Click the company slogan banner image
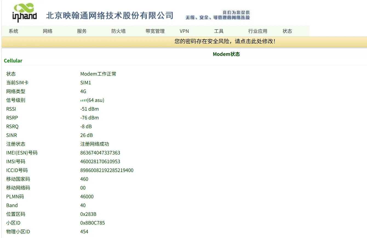This screenshot has width=367, height=238. point(218,15)
